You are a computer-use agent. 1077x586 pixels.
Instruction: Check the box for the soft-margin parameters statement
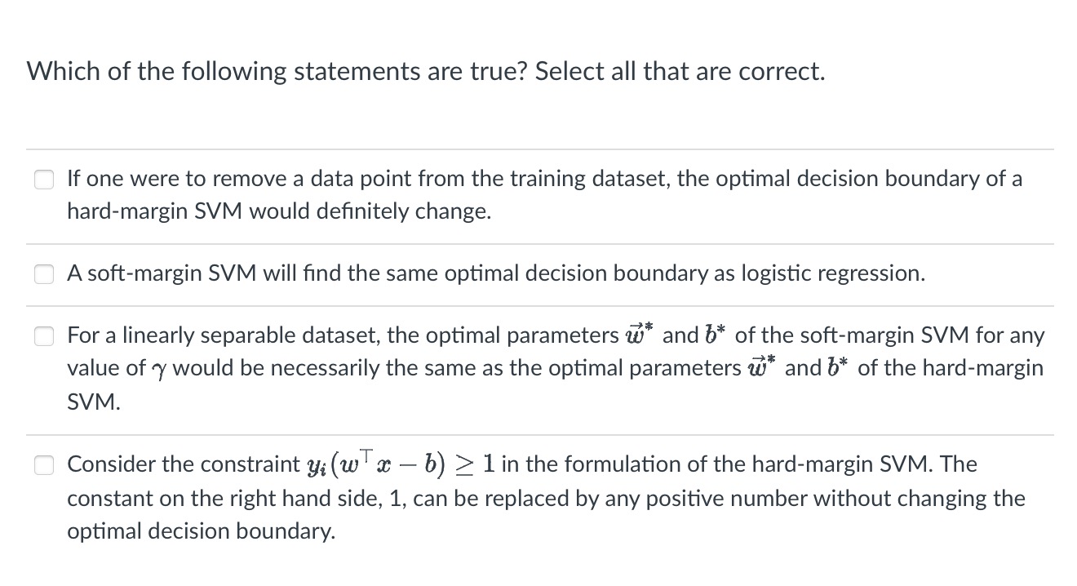[x=44, y=335]
